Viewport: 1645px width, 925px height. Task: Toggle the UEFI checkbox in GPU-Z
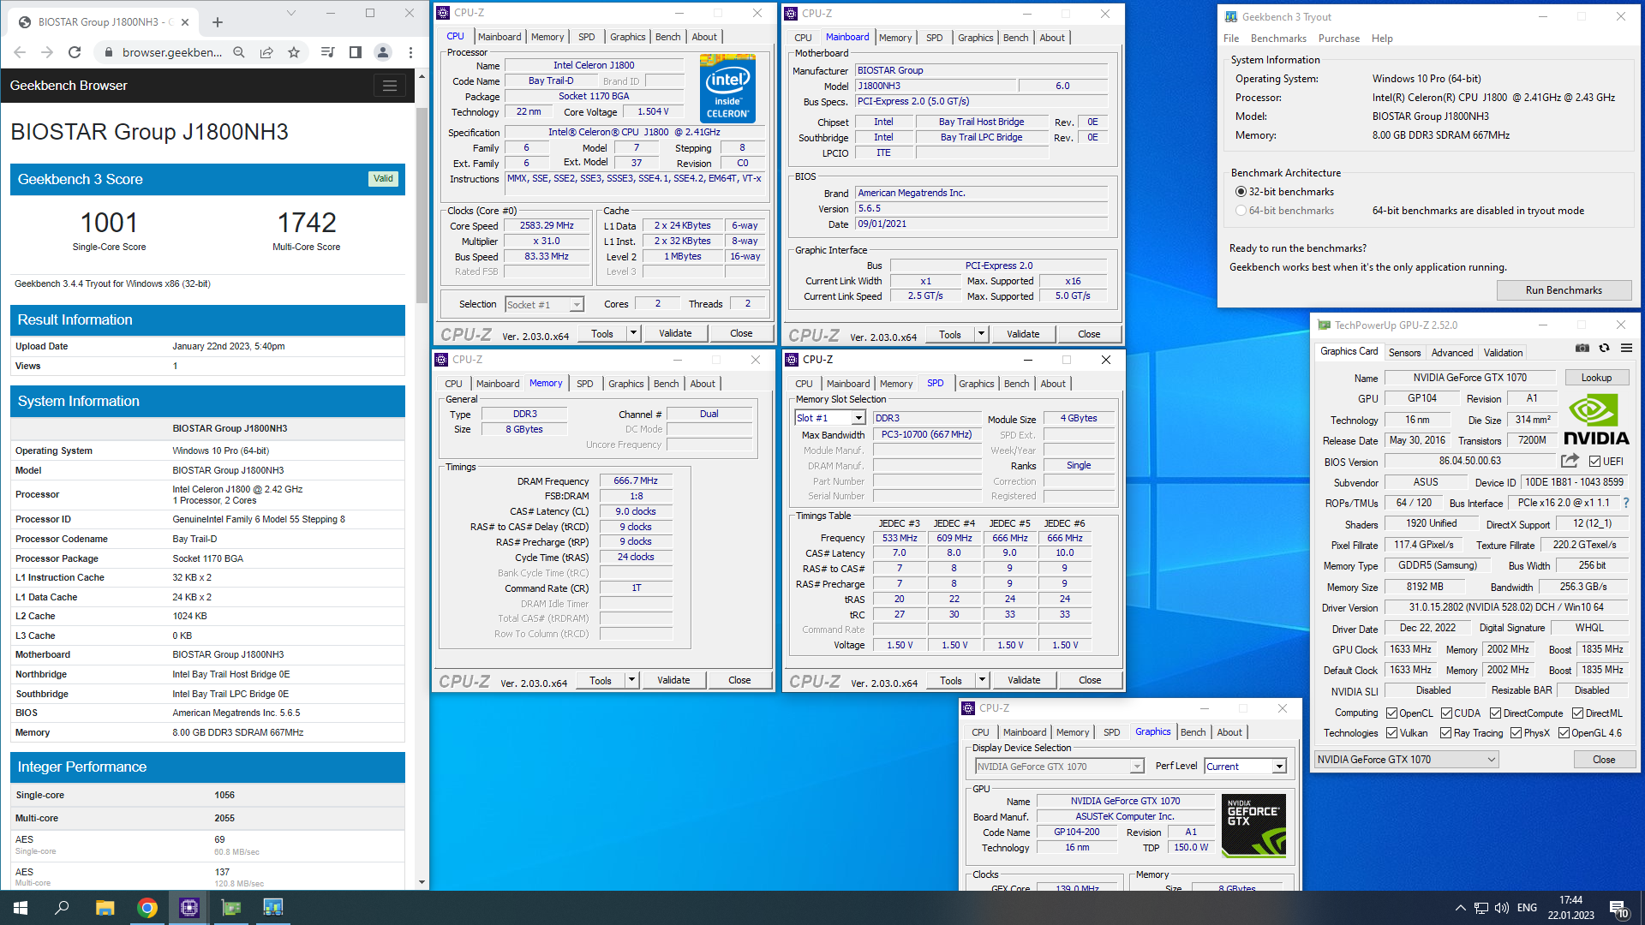[x=1594, y=462]
